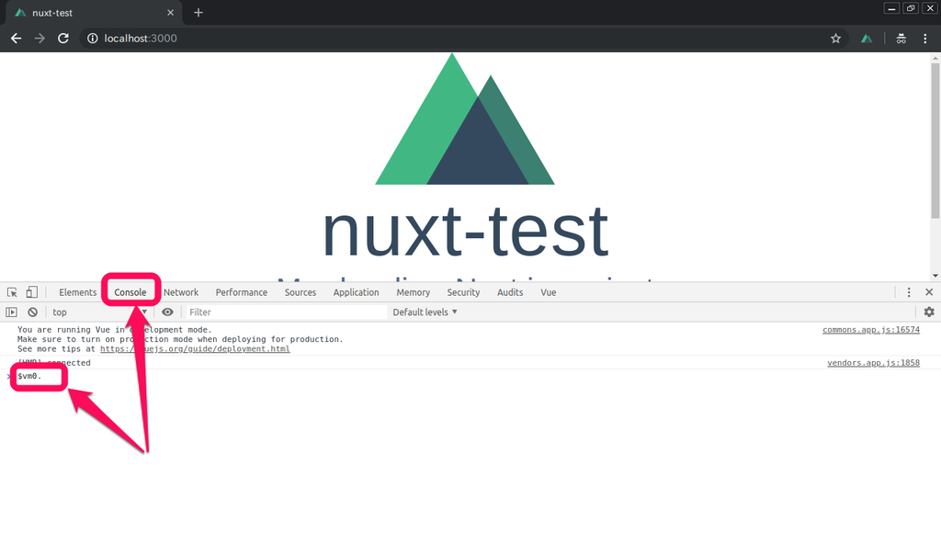Open the Sources tab
This screenshot has width=941, height=556.
coord(300,292)
